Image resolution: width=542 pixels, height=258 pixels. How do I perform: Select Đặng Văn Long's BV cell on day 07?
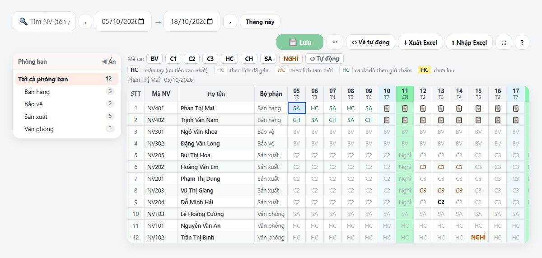333,143
